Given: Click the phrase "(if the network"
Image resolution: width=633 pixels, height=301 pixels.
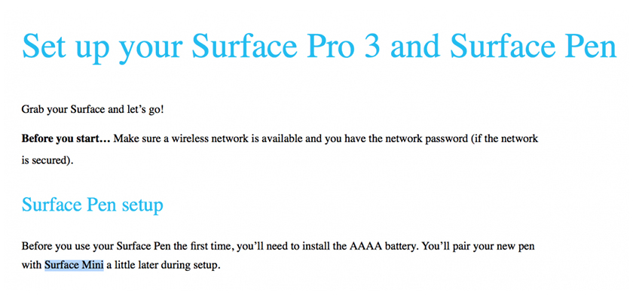Looking at the screenshot, I should [x=503, y=138].
